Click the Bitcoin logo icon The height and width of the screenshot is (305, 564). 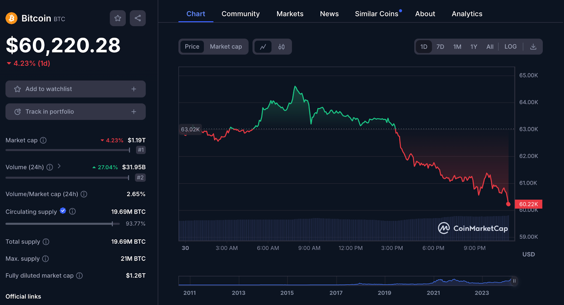11,18
